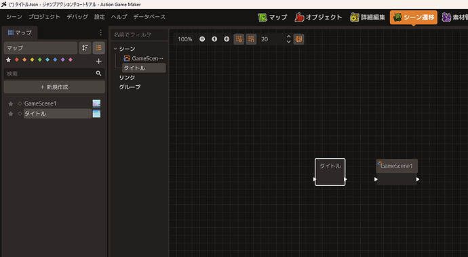Select the シーン遷移 mode button
Screen dimensions: 468x257
(413, 18)
